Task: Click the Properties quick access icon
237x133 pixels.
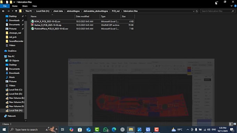Action: (7, 2)
